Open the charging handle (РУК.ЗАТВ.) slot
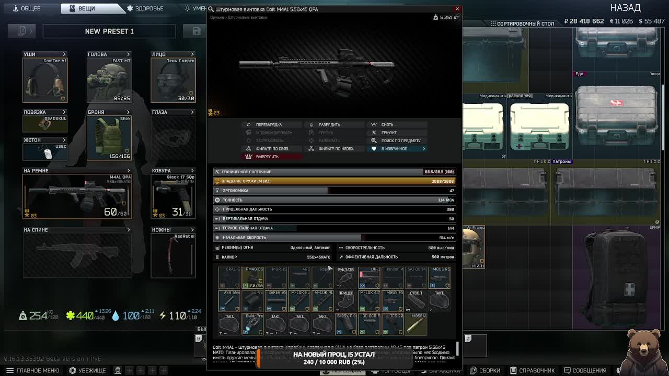Image resolution: width=669 pixels, height=376 pixels. pyautogui.click(x=345, y=278)
